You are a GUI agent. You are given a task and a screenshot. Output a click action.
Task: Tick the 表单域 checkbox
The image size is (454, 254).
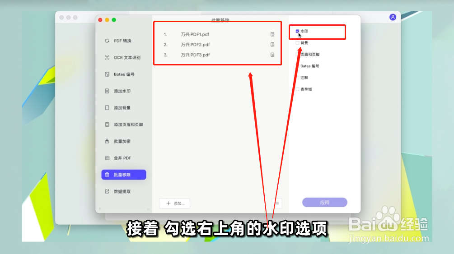(297, 89)
